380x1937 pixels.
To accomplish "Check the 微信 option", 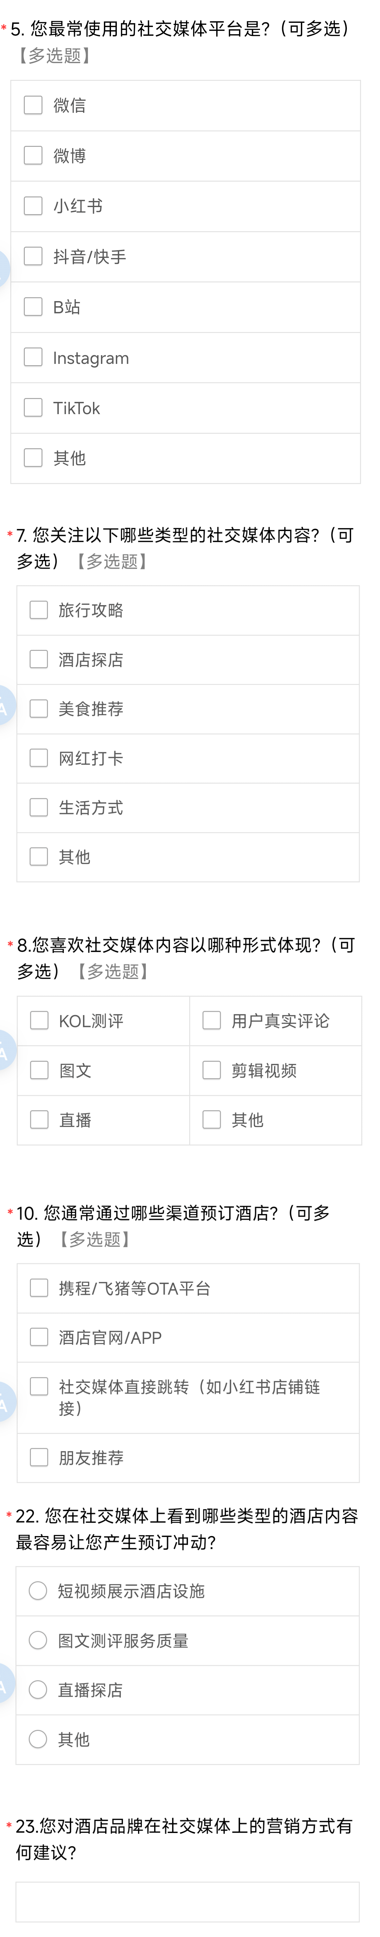I will pyautogui.click(x=33, y=105).
